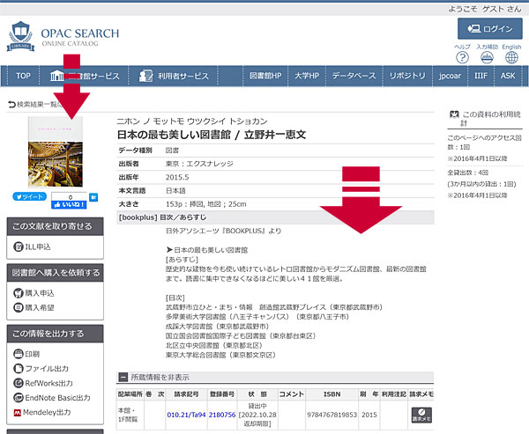Open the IIIF navigation item
The height and width of the screenshot is (434, 529).
481,76
